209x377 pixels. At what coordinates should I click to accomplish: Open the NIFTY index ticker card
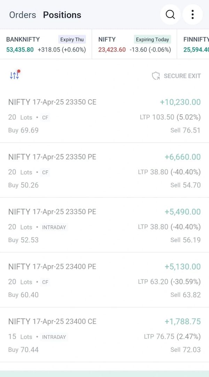click(x=134, y=44)
